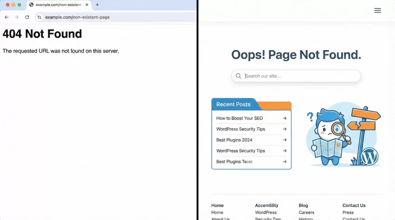
Task: Click the red close window button
Action: [x=7, y=5]
